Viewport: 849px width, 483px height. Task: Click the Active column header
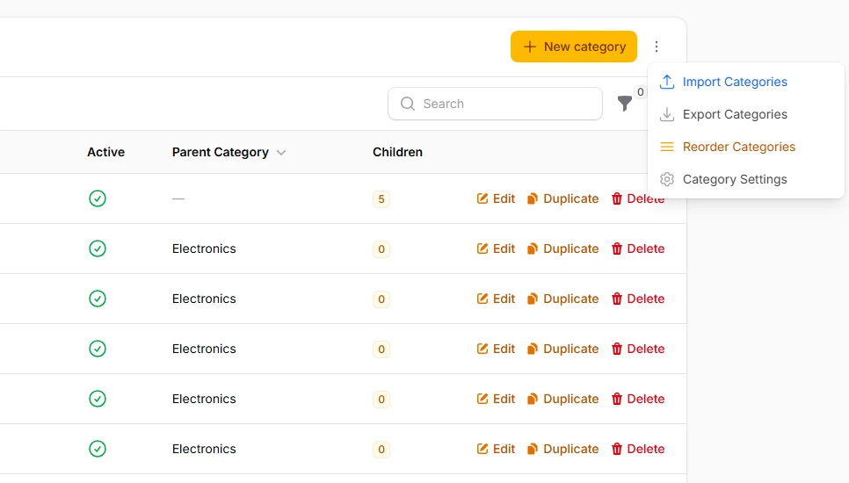(106, 152)
